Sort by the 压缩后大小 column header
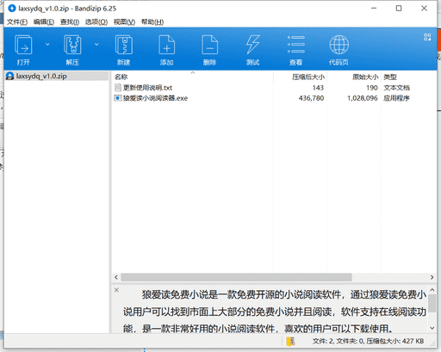Screen dimensions: 441x352 tap(308, 77)
